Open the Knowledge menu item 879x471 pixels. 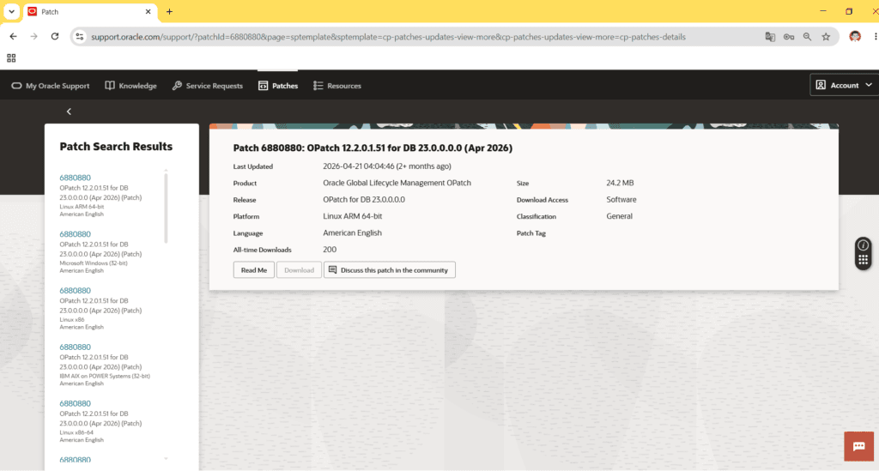pyautogui.click(x=130, y=86)
